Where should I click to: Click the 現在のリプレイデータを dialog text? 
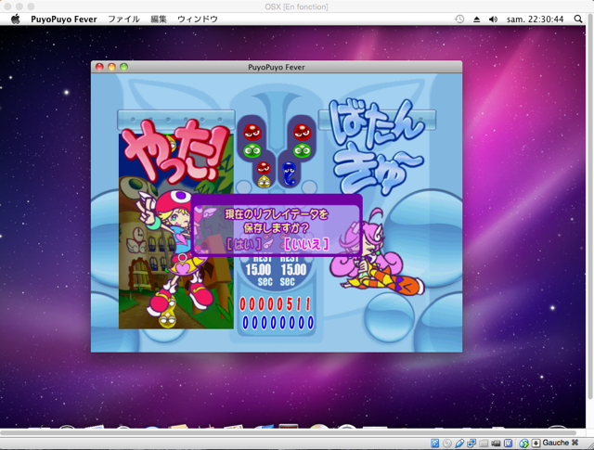277,214
